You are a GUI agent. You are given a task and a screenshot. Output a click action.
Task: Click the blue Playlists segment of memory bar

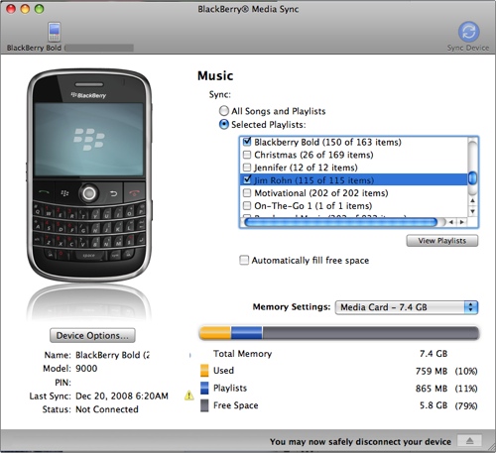coord(247,333)
